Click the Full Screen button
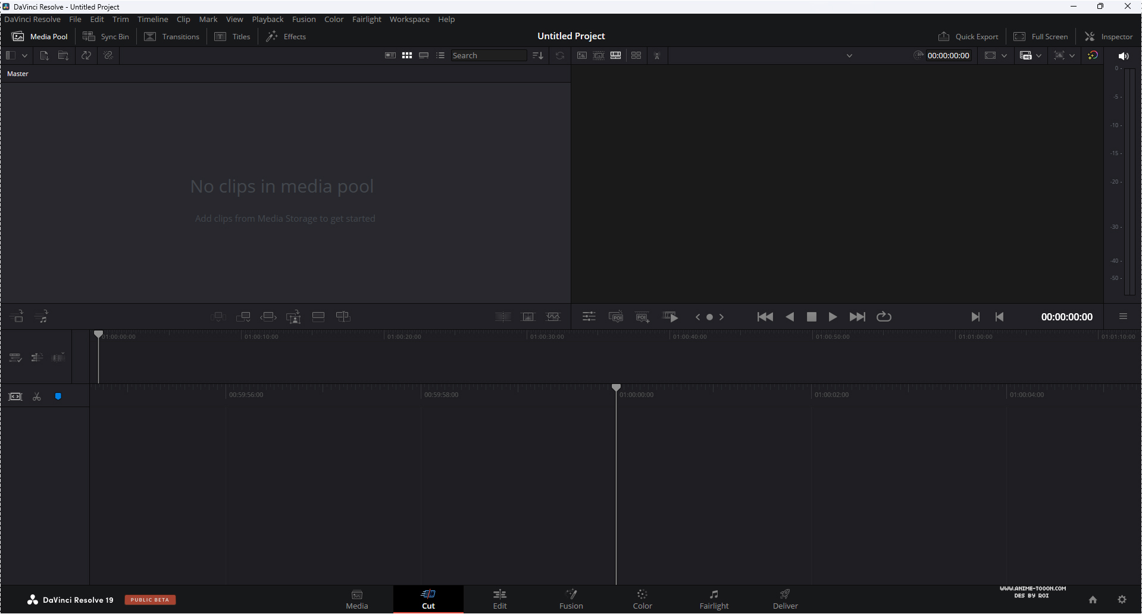1142x614 pixels. click(1041, 36)
